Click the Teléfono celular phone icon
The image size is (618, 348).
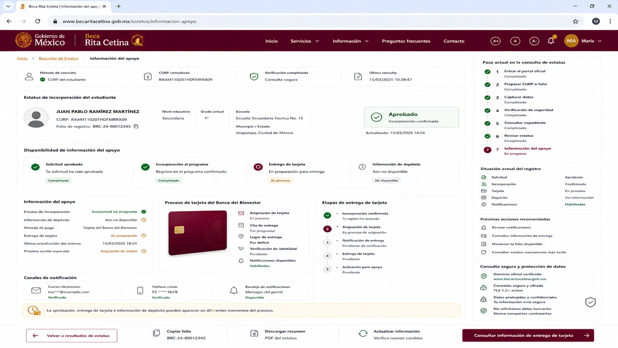pyautogui.click(x=140, y=291)
